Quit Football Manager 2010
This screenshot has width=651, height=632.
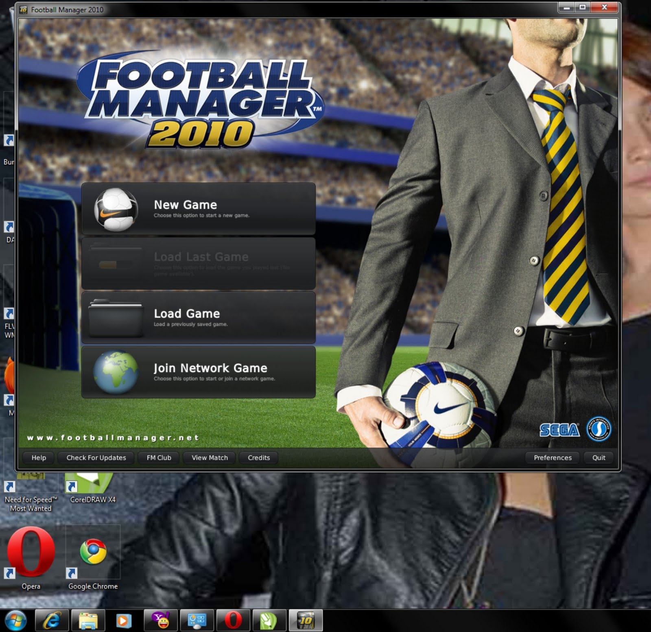[x=599, y=458]
